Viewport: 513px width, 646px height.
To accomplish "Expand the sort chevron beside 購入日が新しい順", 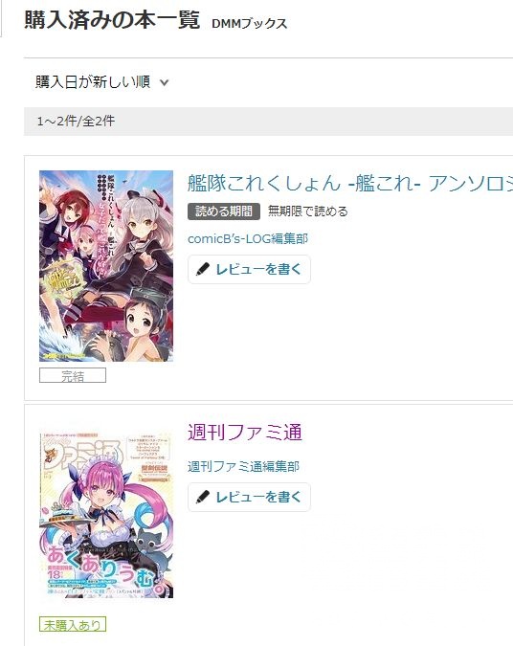I will coord(164,82).
